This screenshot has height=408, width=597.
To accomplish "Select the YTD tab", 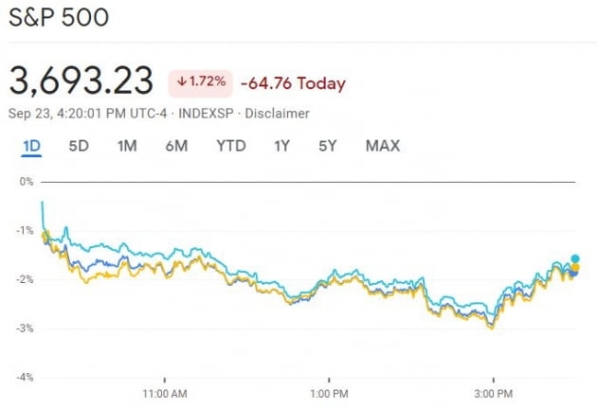I will 230,146.
